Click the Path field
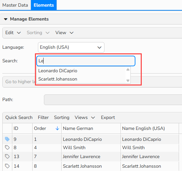The width and height of the screenshot is (182, 171). pos(113,100)
